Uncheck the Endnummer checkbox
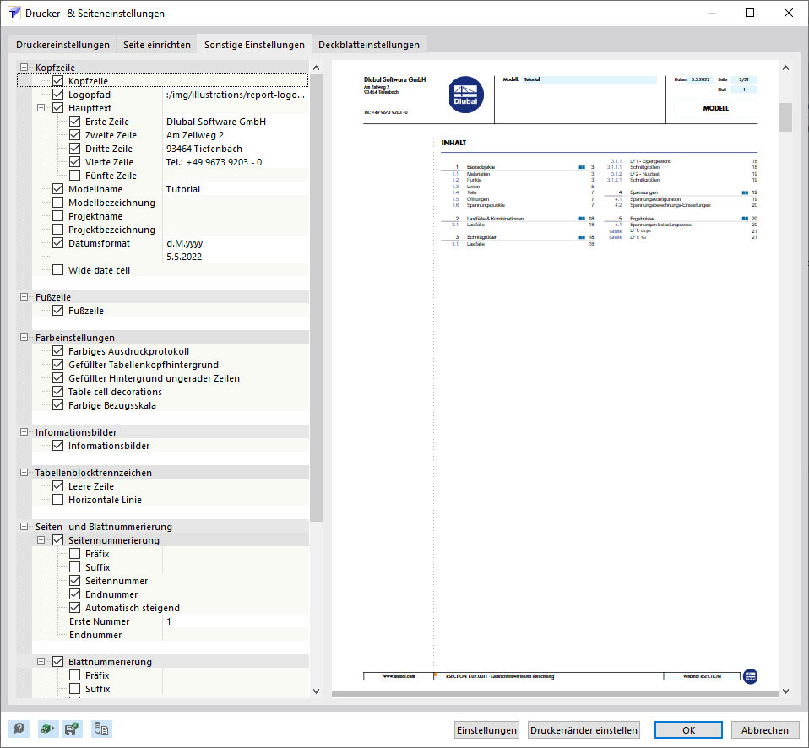Screen dimensions: 809x748 [x=75, y=594]
